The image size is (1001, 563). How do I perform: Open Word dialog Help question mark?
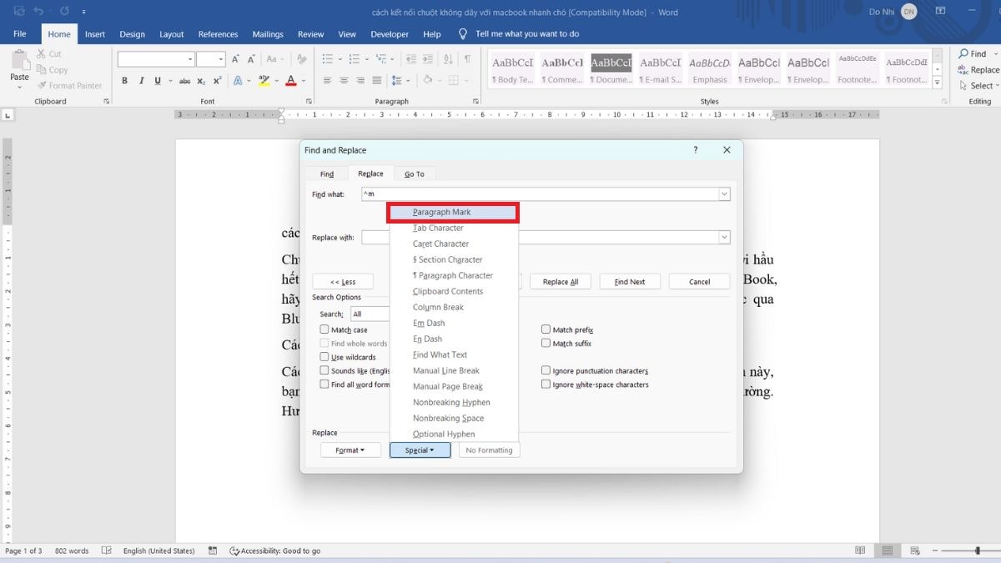[695, 150]
